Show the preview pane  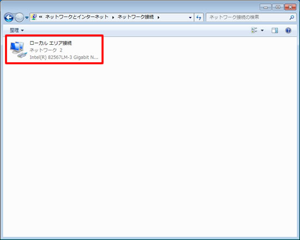coord(275,31)
